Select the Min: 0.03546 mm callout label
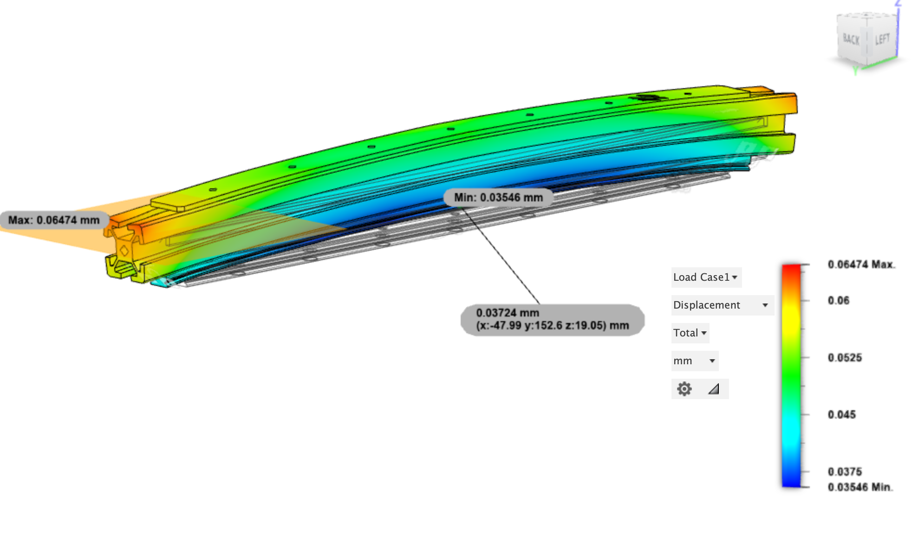This screenshot has height=555, width=912. tap(498, 198)
